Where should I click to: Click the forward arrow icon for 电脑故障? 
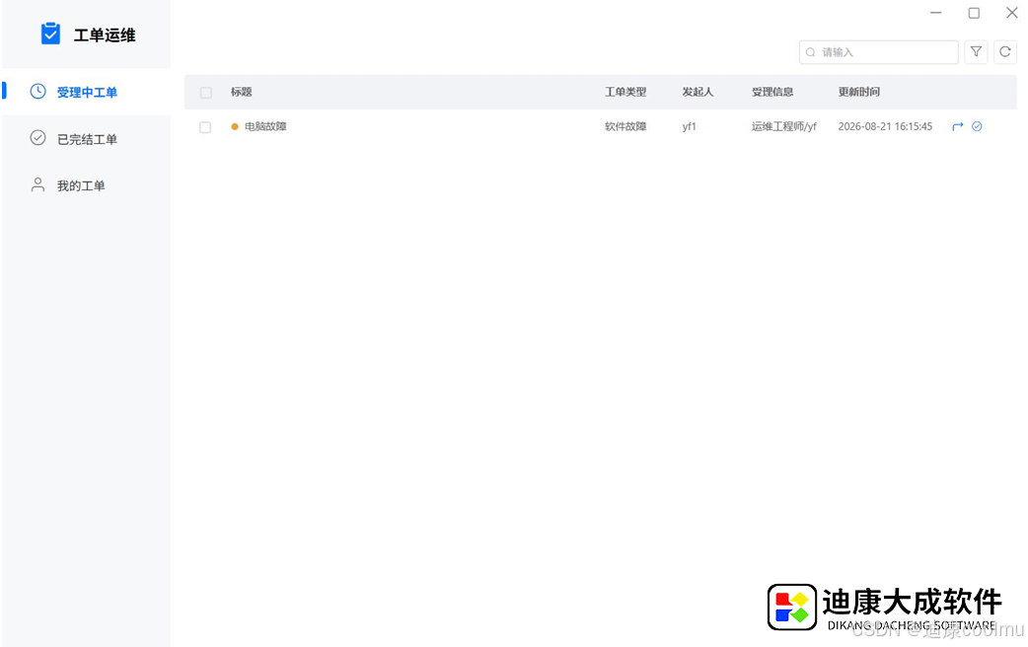coord(958,126)
